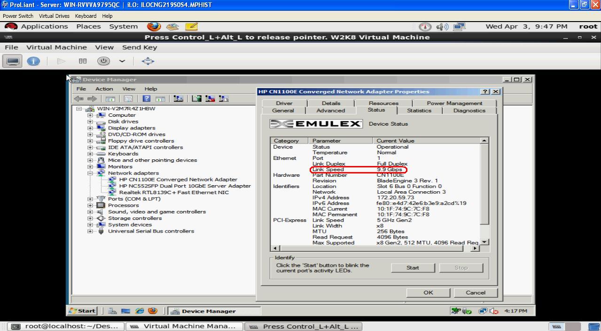Switch to the Statistics tab

[x=419, y=111]
